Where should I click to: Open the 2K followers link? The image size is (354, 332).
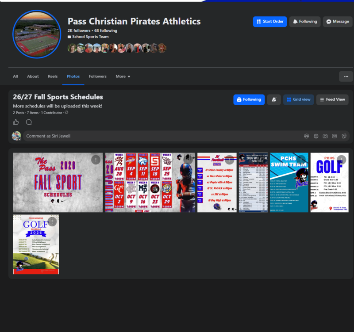tap(79, 31)
